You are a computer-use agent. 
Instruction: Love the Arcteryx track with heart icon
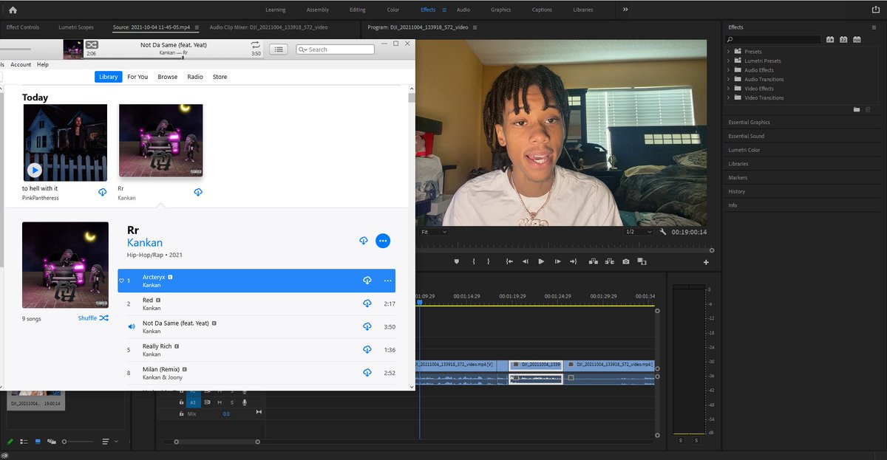click(x=122, y=281)
